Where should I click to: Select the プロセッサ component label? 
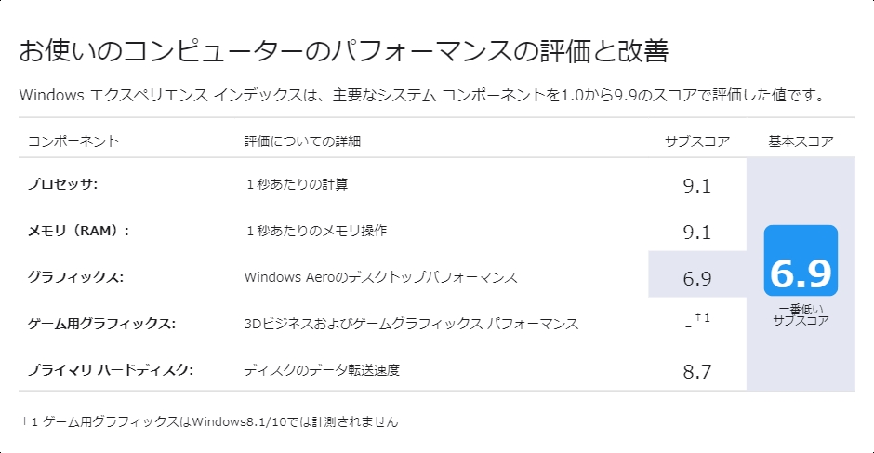tap(62, 185)
